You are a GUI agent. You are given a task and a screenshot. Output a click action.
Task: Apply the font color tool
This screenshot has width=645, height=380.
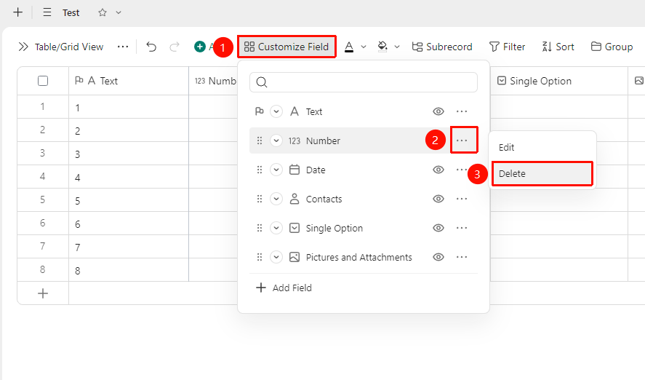(349, 47)
